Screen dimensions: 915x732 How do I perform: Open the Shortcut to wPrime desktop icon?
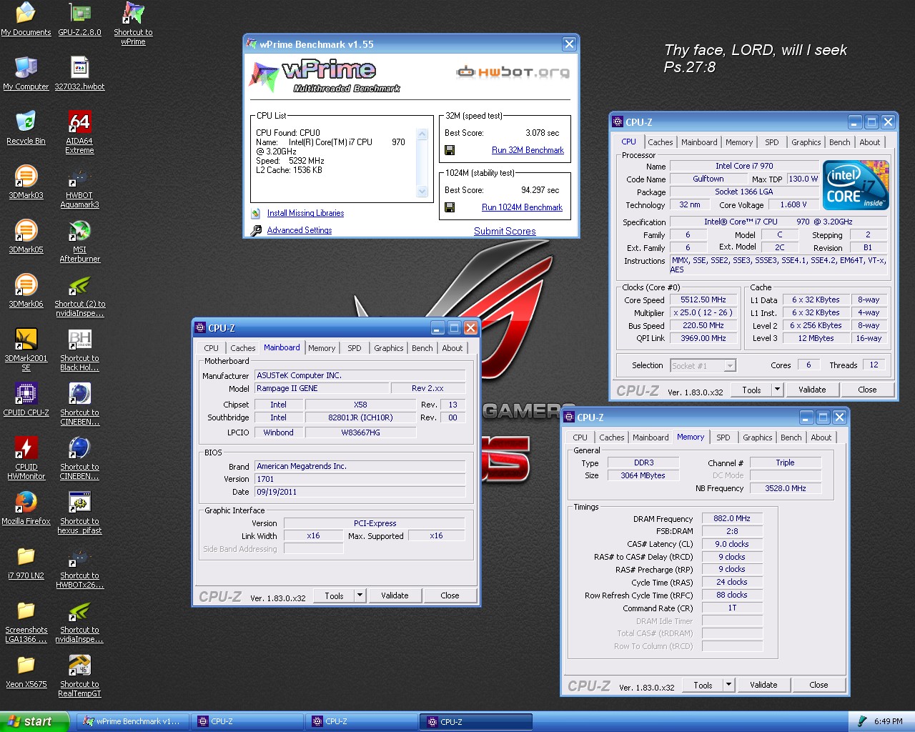point(133,24)
